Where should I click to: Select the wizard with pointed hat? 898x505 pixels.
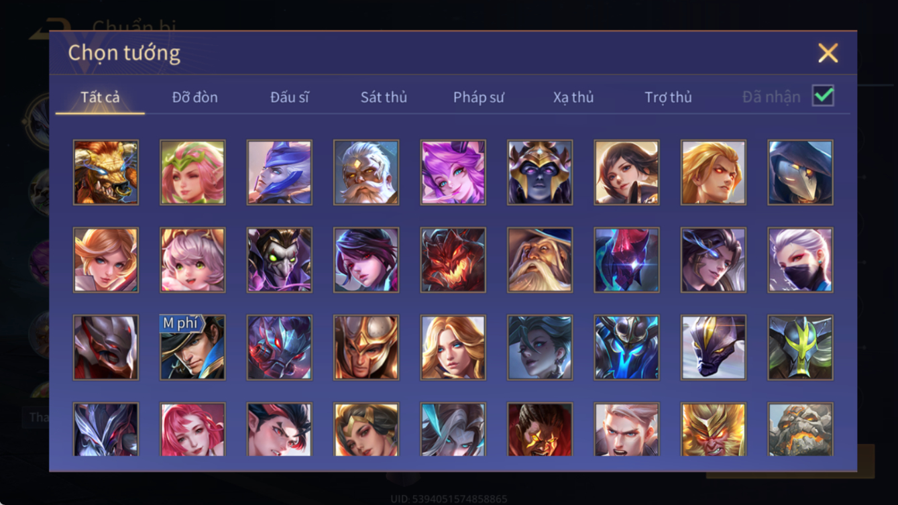coord(540,260)
